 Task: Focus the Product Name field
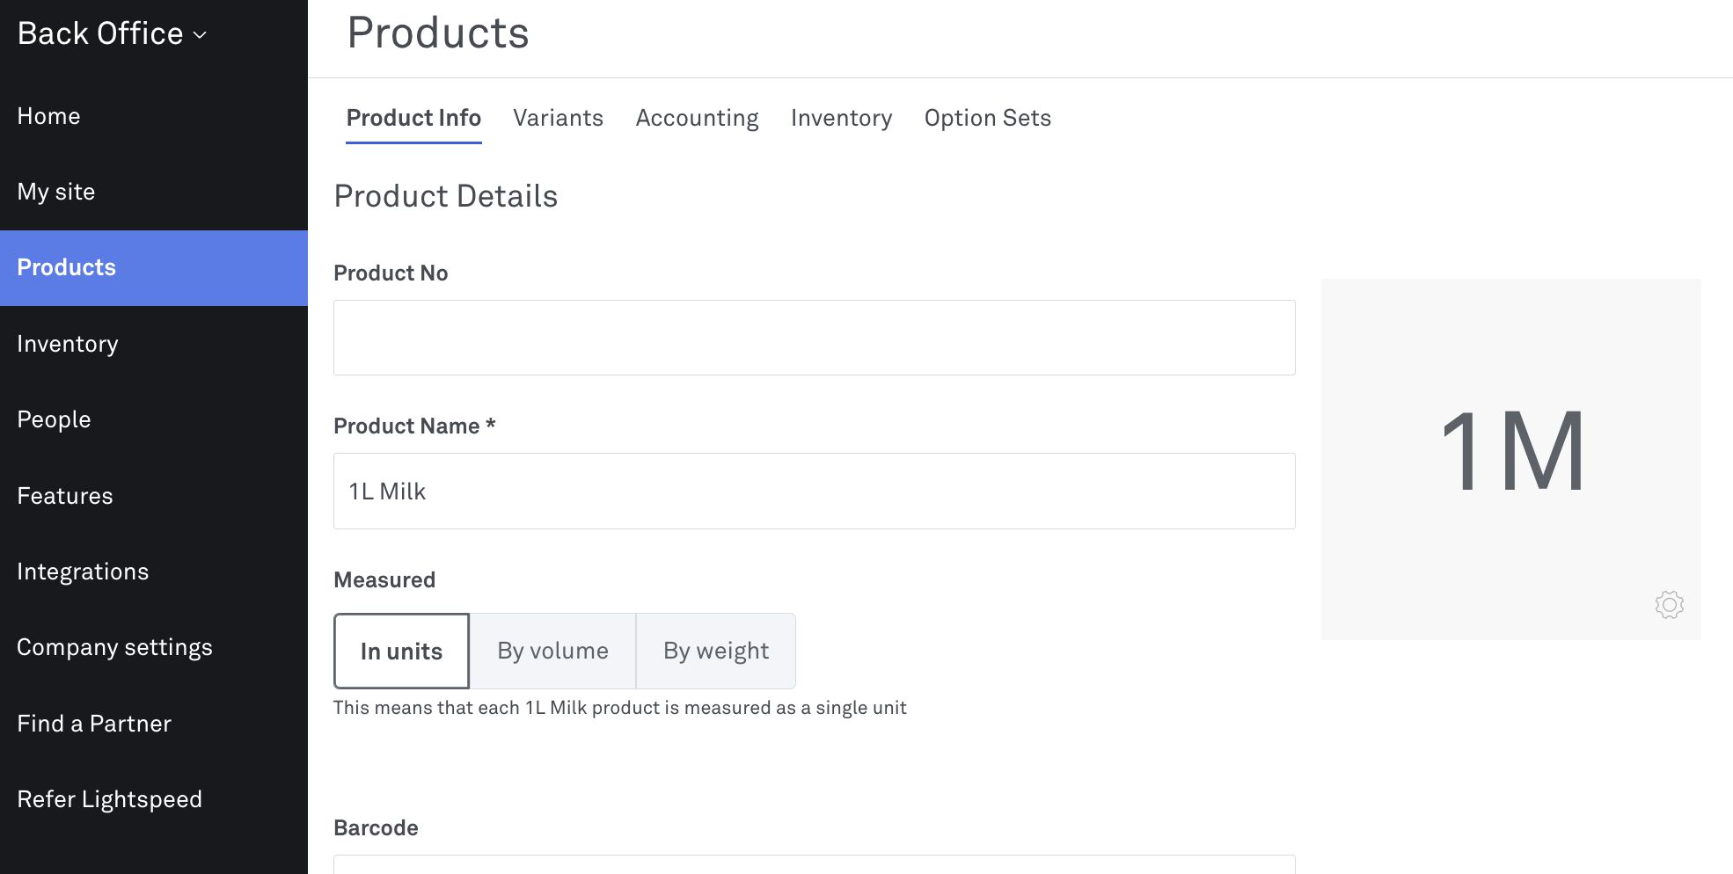pos(814,491)
